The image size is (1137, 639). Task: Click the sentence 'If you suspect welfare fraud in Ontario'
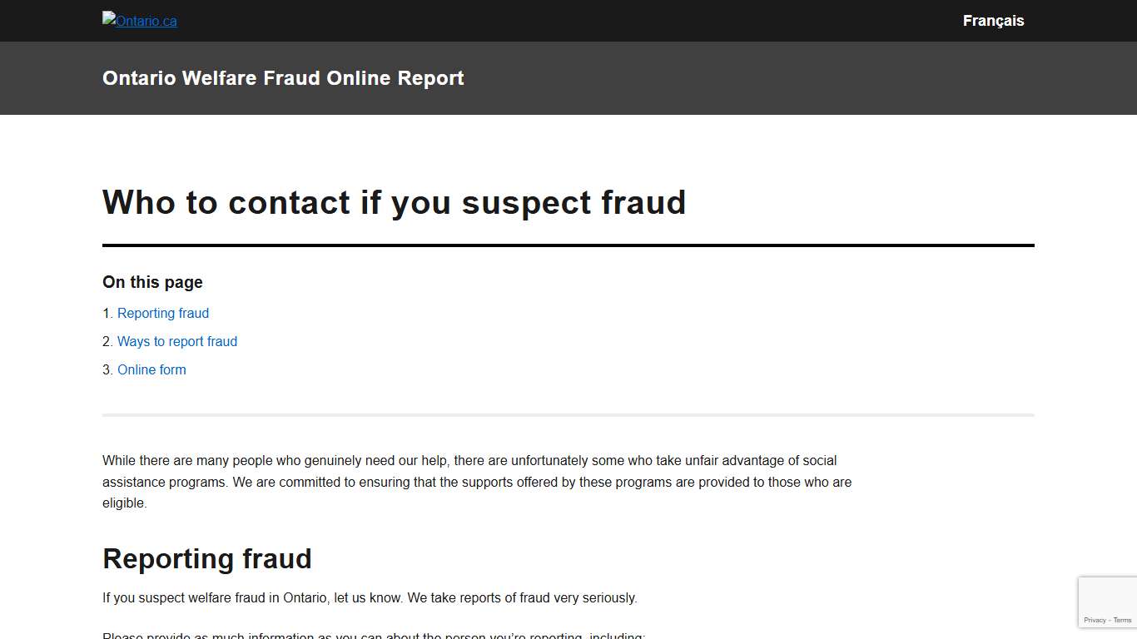[370, 598]
